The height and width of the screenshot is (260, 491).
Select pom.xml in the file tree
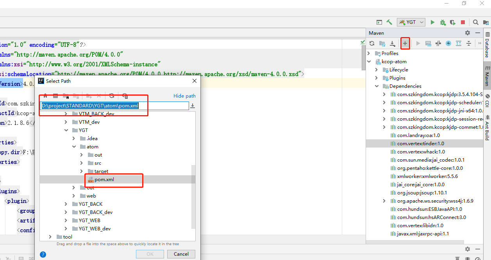point(104,180)
